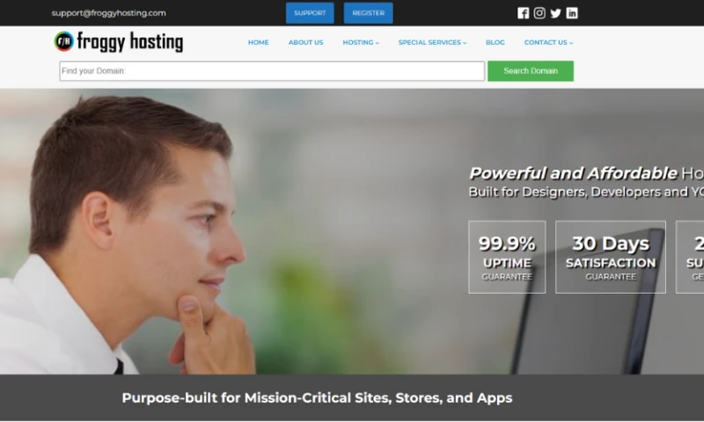Click the Froggy Hosting logo
The width and height of the screenshot is (704, 422).
coord(119,41)
